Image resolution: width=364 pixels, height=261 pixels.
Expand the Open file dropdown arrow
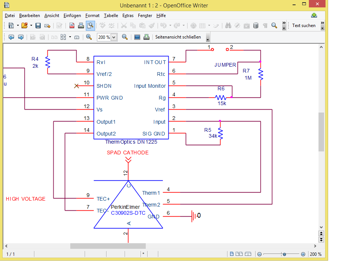pos(31,26)
